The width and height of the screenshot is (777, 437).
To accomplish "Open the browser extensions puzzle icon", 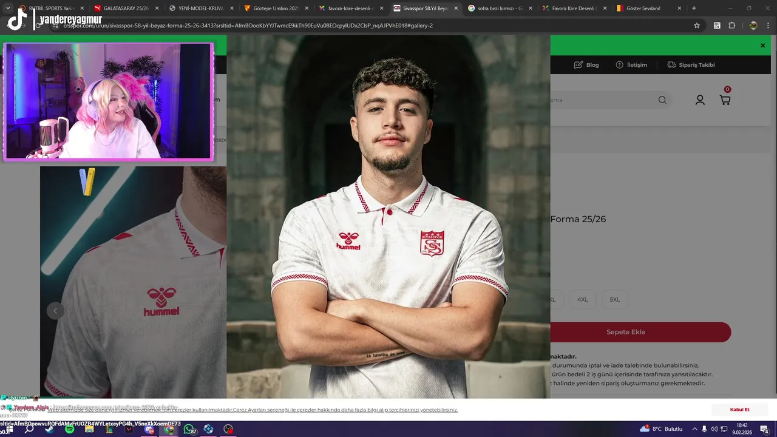I will coord(731,25).
